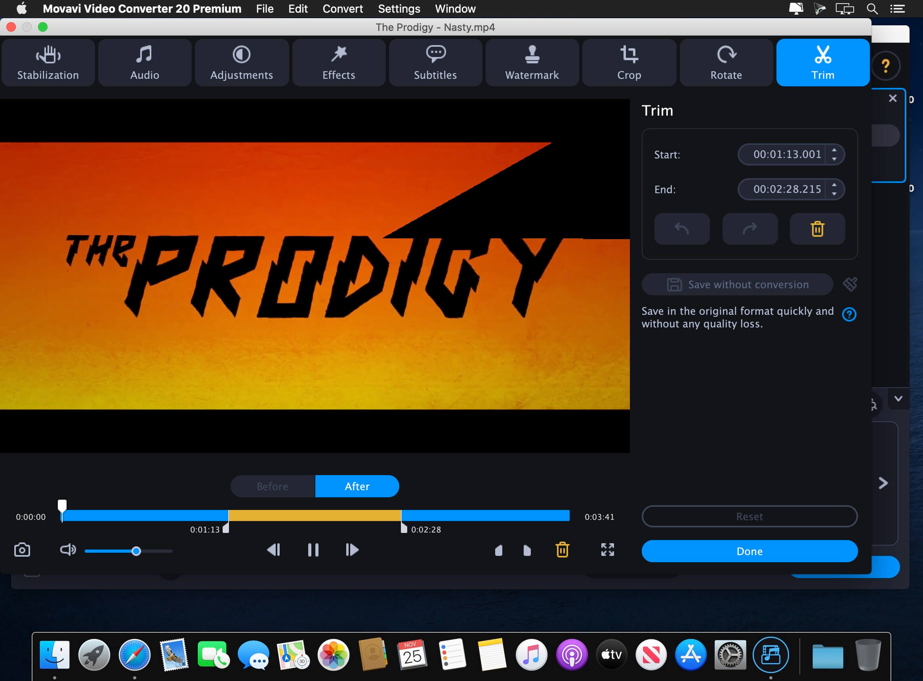Screen dimensions: 923x681
Task: Delete the selected trim segment
Action: click(817, 228)
